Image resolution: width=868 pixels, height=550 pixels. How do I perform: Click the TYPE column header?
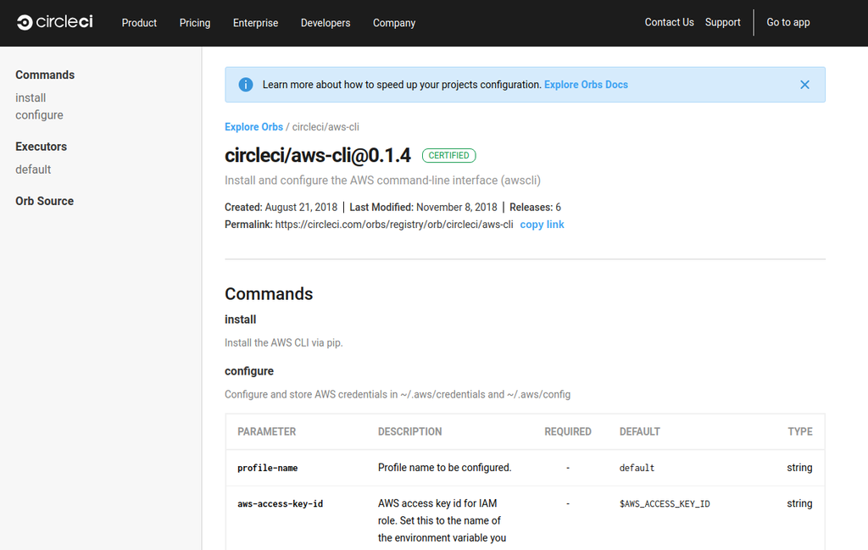(x=800, y=431)
